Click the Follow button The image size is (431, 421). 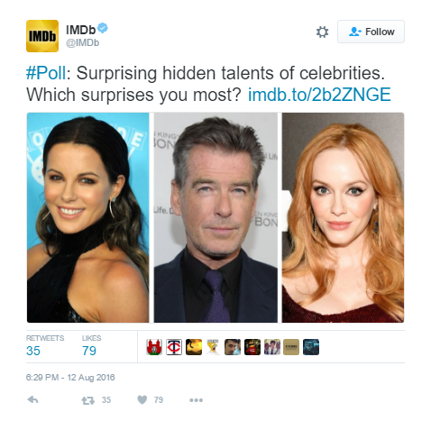[x=371, y=32]
